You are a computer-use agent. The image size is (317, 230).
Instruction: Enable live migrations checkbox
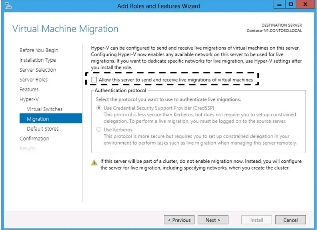94,80
